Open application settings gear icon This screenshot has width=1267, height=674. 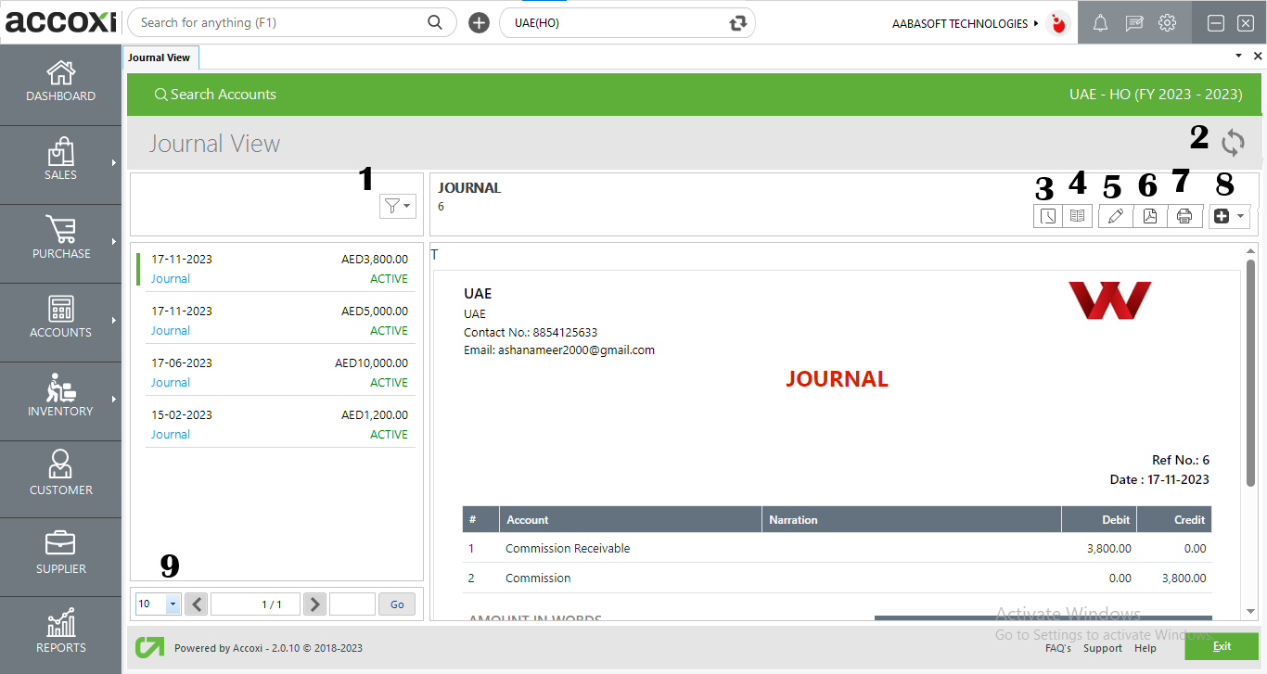pos(1167,22)
